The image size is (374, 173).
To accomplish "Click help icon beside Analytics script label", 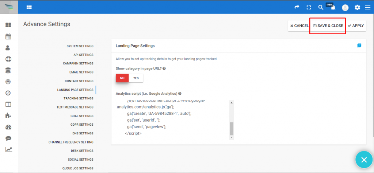I will 180,94.
